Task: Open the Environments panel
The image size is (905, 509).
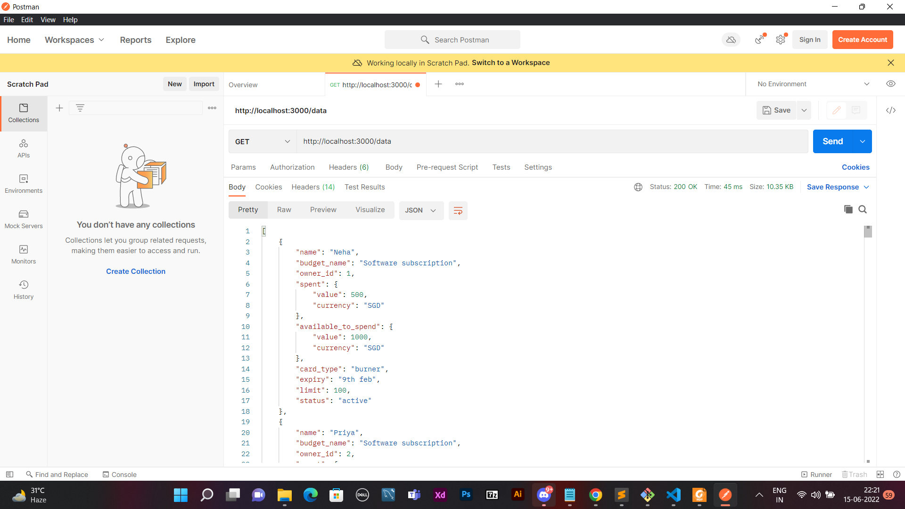Action: click(x=24, y=184)
